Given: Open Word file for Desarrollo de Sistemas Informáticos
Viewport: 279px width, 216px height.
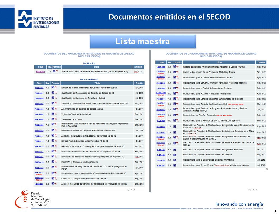Looking at the screenshot, I should click(x=175, y=160).
